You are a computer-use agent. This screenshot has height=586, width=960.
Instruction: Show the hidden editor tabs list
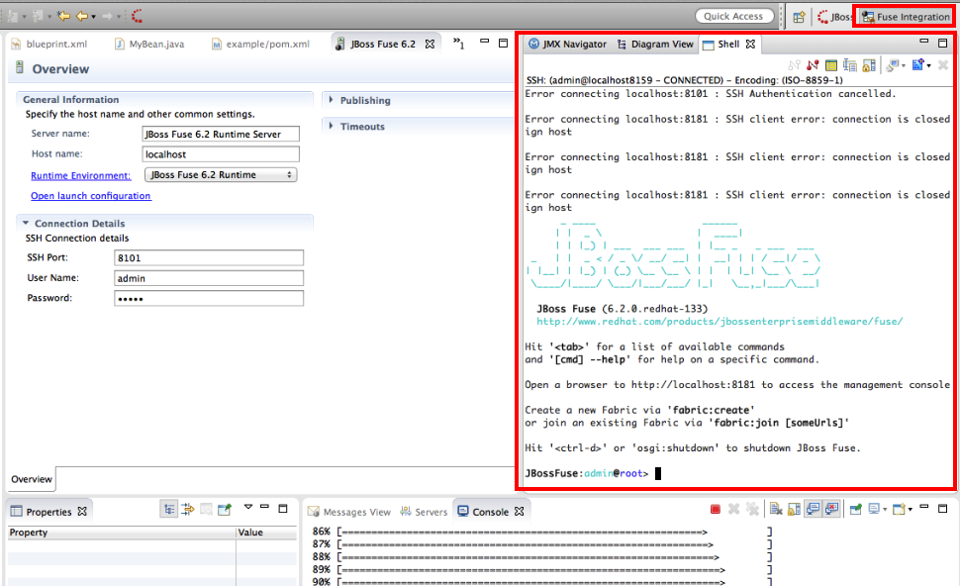click(458, 43)
